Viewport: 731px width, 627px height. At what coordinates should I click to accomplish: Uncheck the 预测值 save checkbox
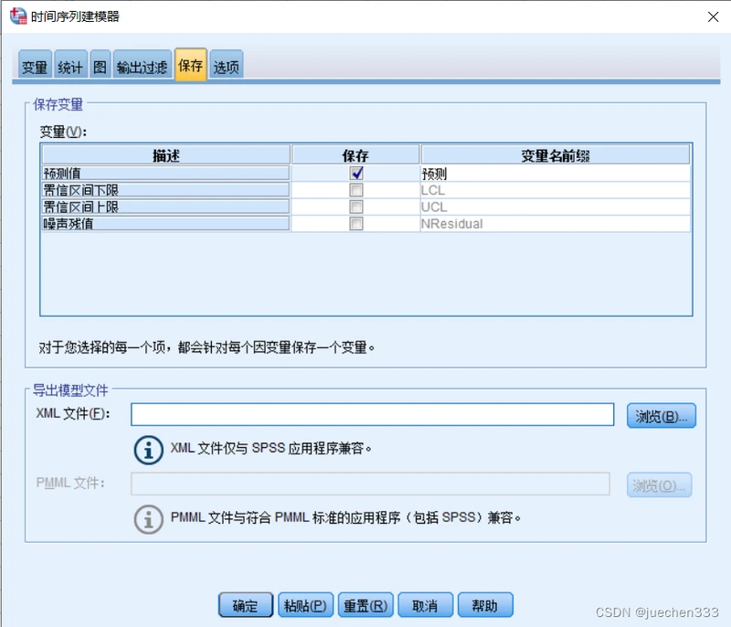pyautogui.click(x=356, y=174)
